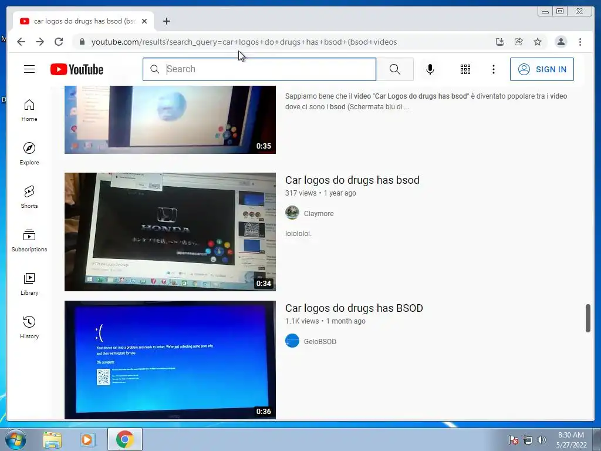Screen dimensions: 601x451
Task: Go forward with the browser forward arrow
Action: [x=40, y=42]
